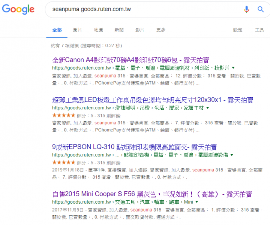This screenshot has width=270, height=225.
Task: Click the Google logo
Action: point(18,9)
